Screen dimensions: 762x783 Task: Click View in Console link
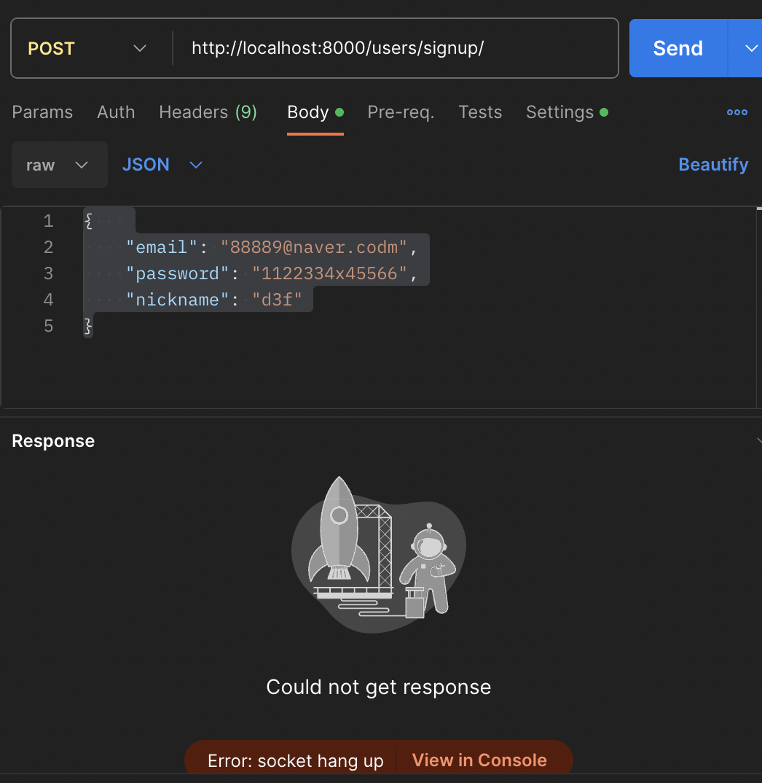(x=479, y=760)
